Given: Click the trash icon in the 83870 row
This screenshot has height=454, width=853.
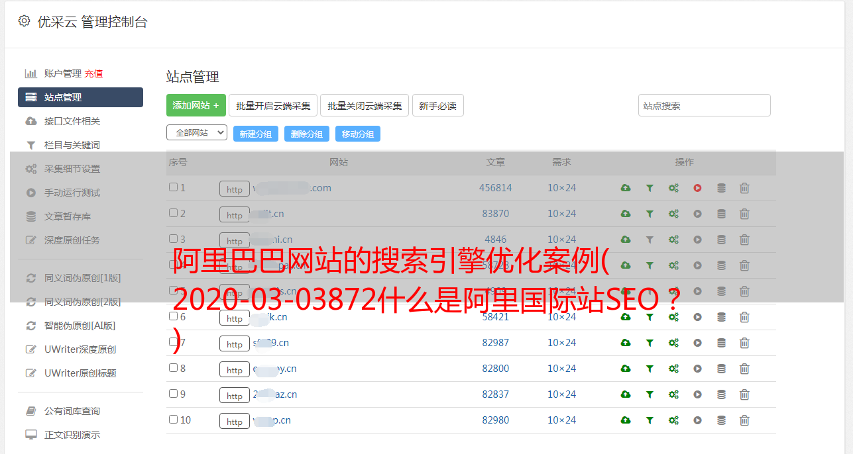Looking at the screenshot, I should point(744,214).
